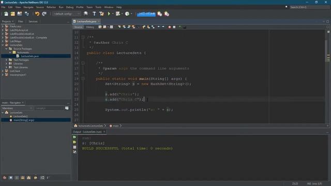Click the Stop square icon in Output
The image size is (331, 186).
pos(74,147)
